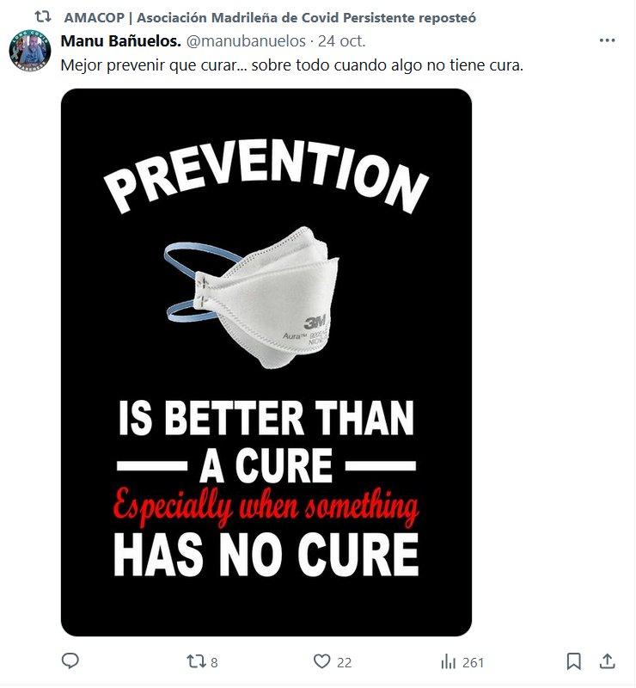Open AMACOP reposted attribution link

click(x=270, y=17)
